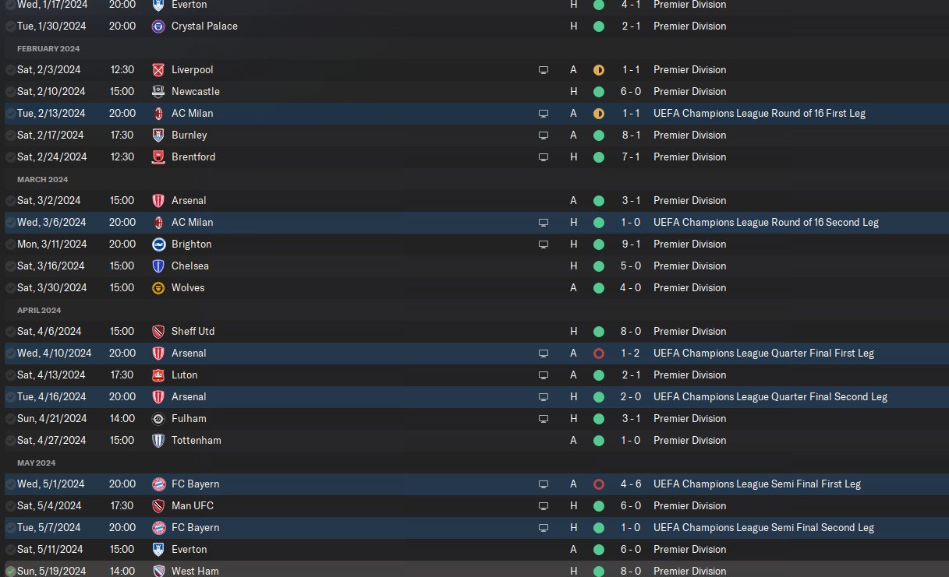Click the Liverpool club badge
Viewport: 949px width, 577px height.
(158, 69)
